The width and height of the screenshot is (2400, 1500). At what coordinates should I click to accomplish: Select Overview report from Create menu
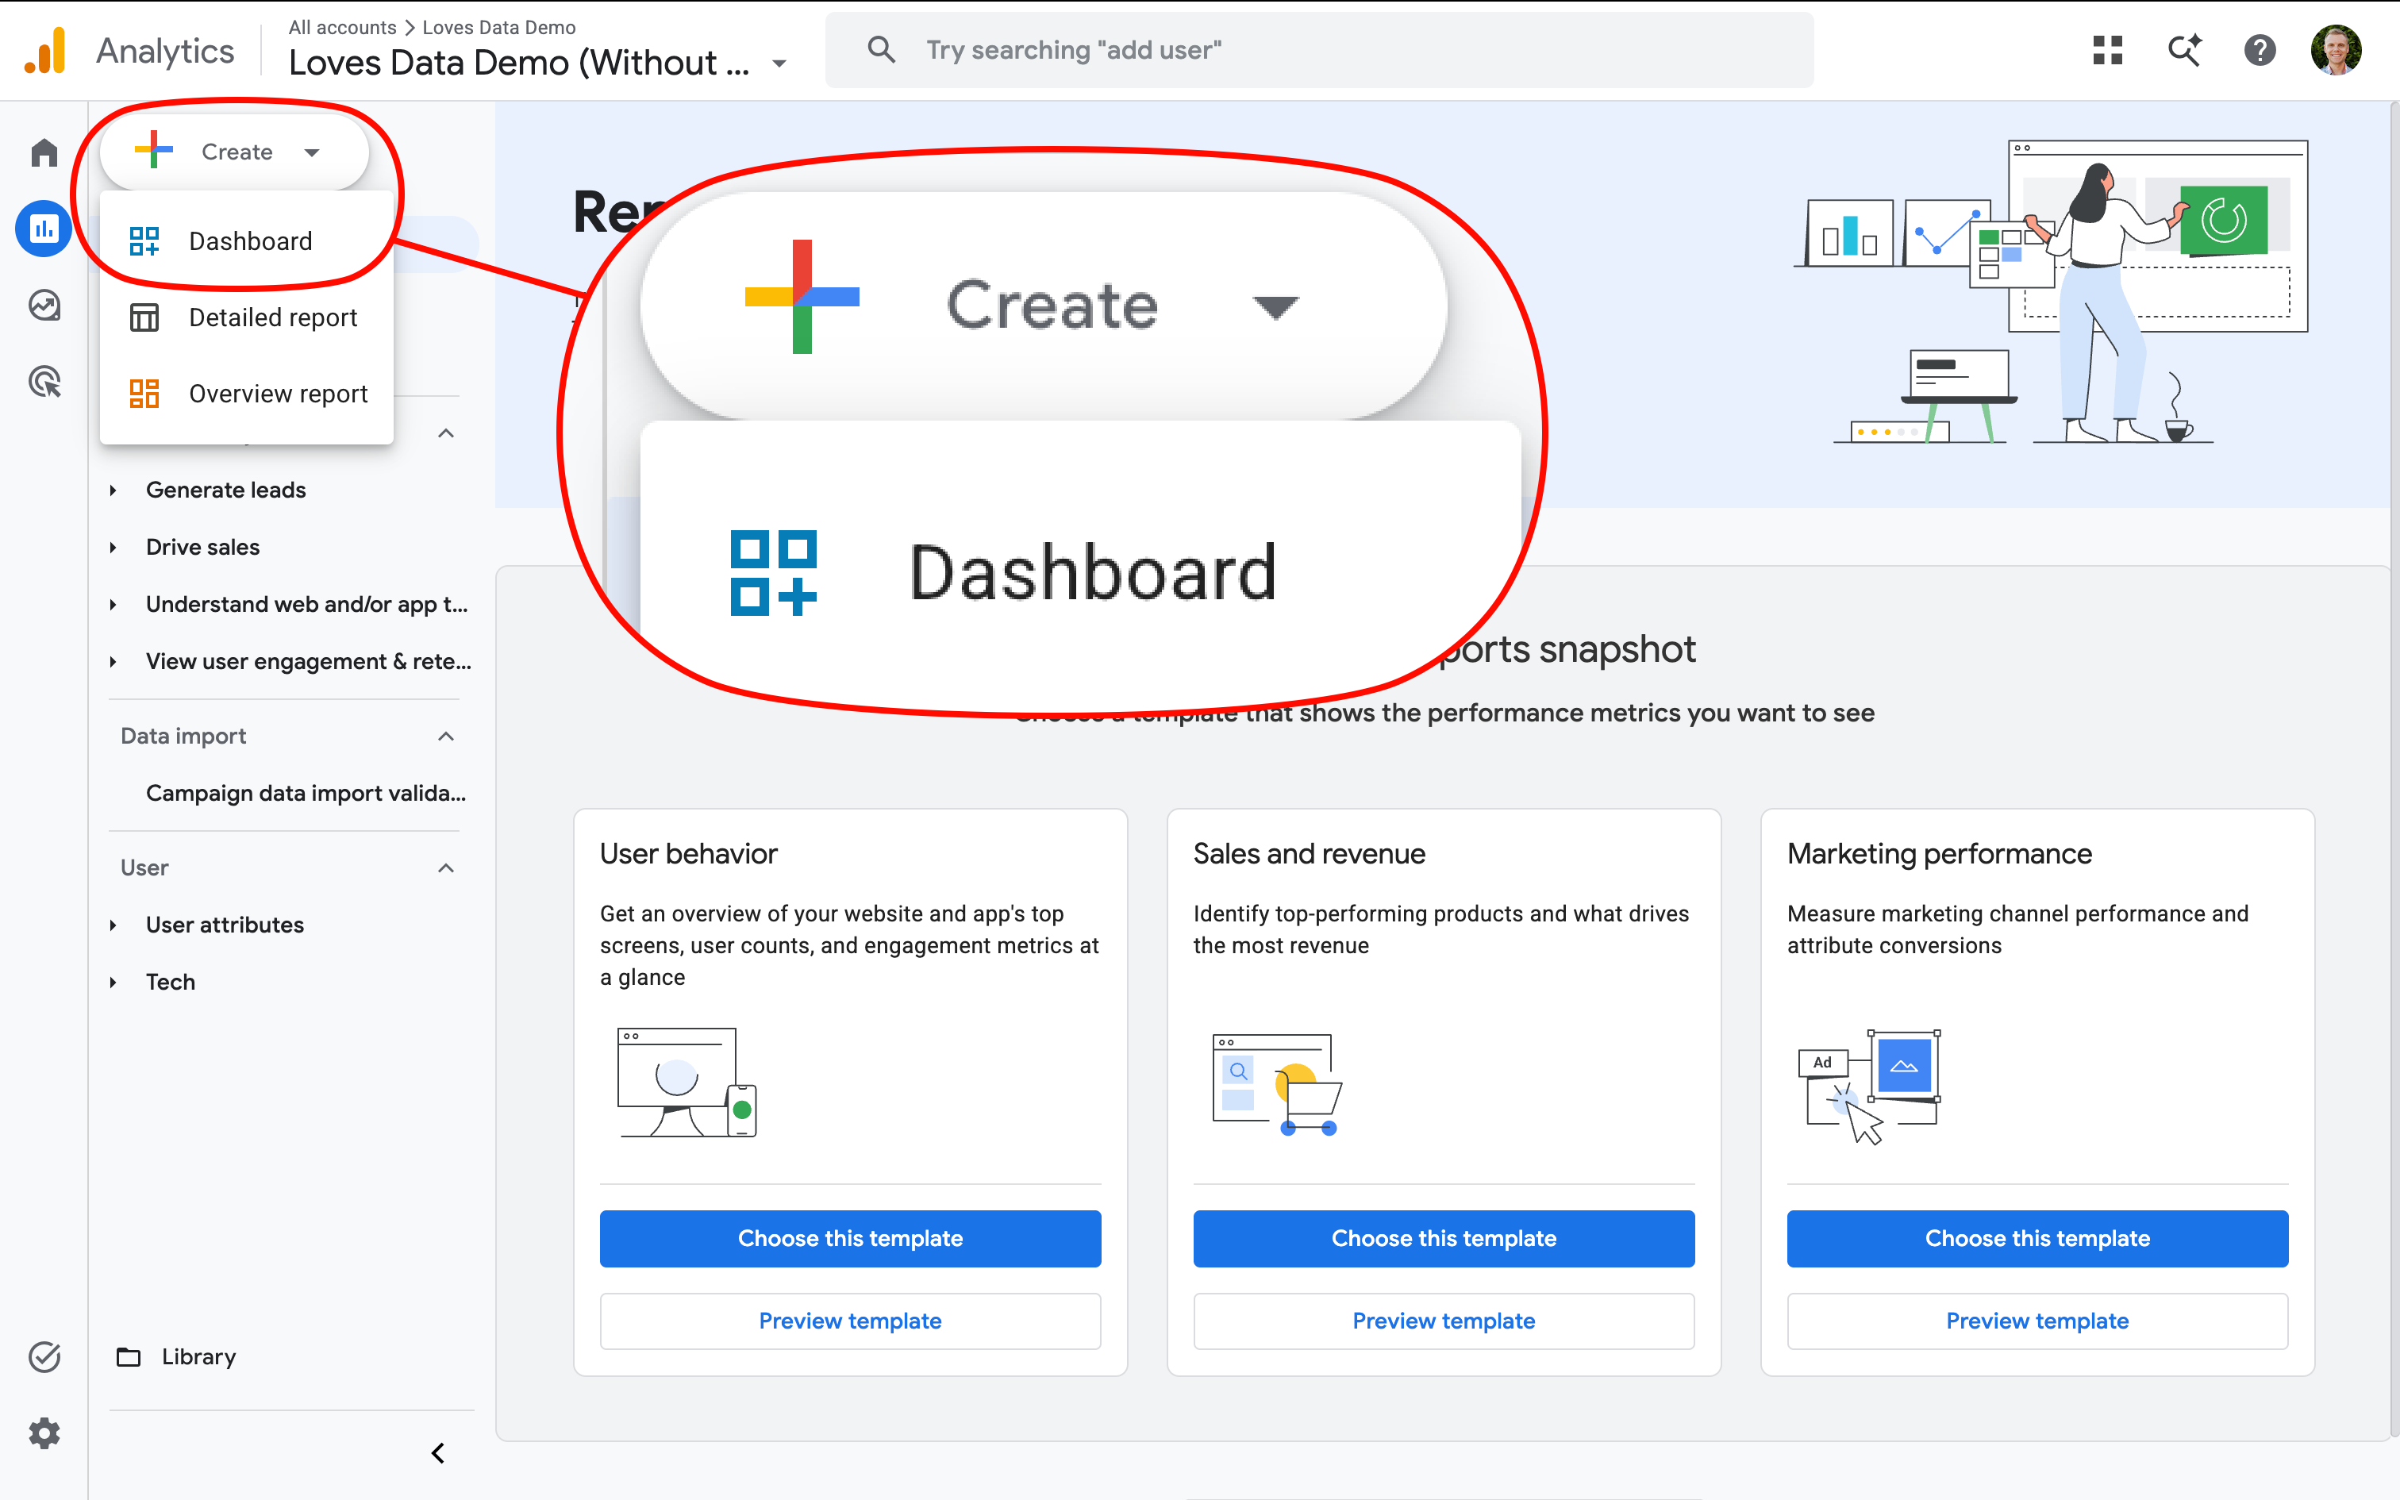pos(247,394)
